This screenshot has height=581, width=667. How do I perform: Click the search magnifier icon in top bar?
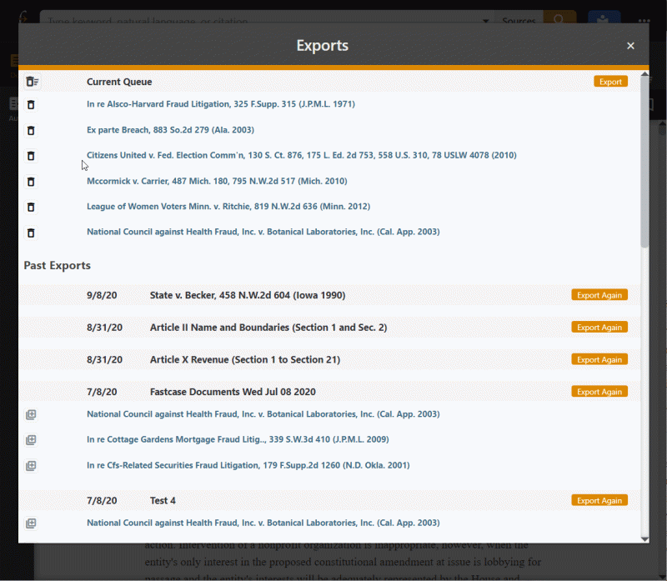(559, 20)
